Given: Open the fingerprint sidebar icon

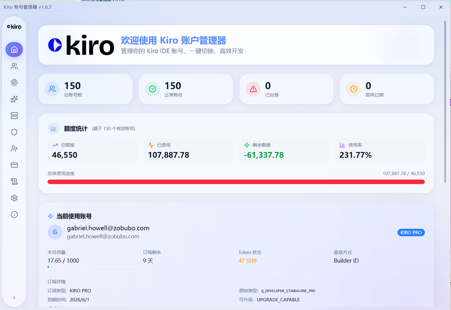Looking at the screenshot, I should point(14,82).
